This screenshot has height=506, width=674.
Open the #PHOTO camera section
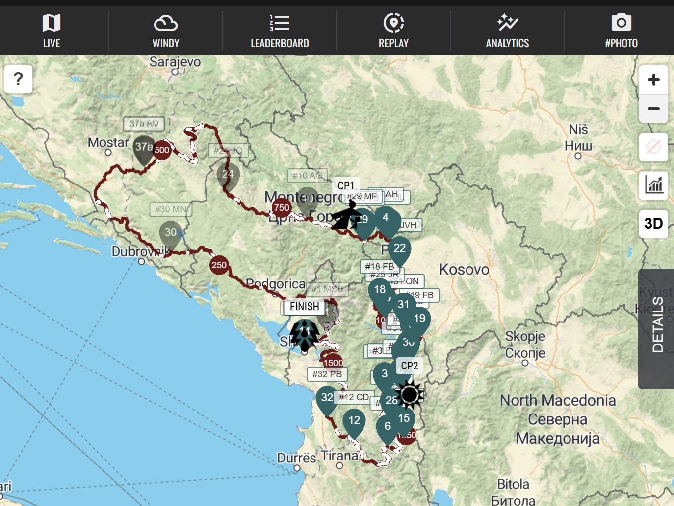tap(621, 31)
